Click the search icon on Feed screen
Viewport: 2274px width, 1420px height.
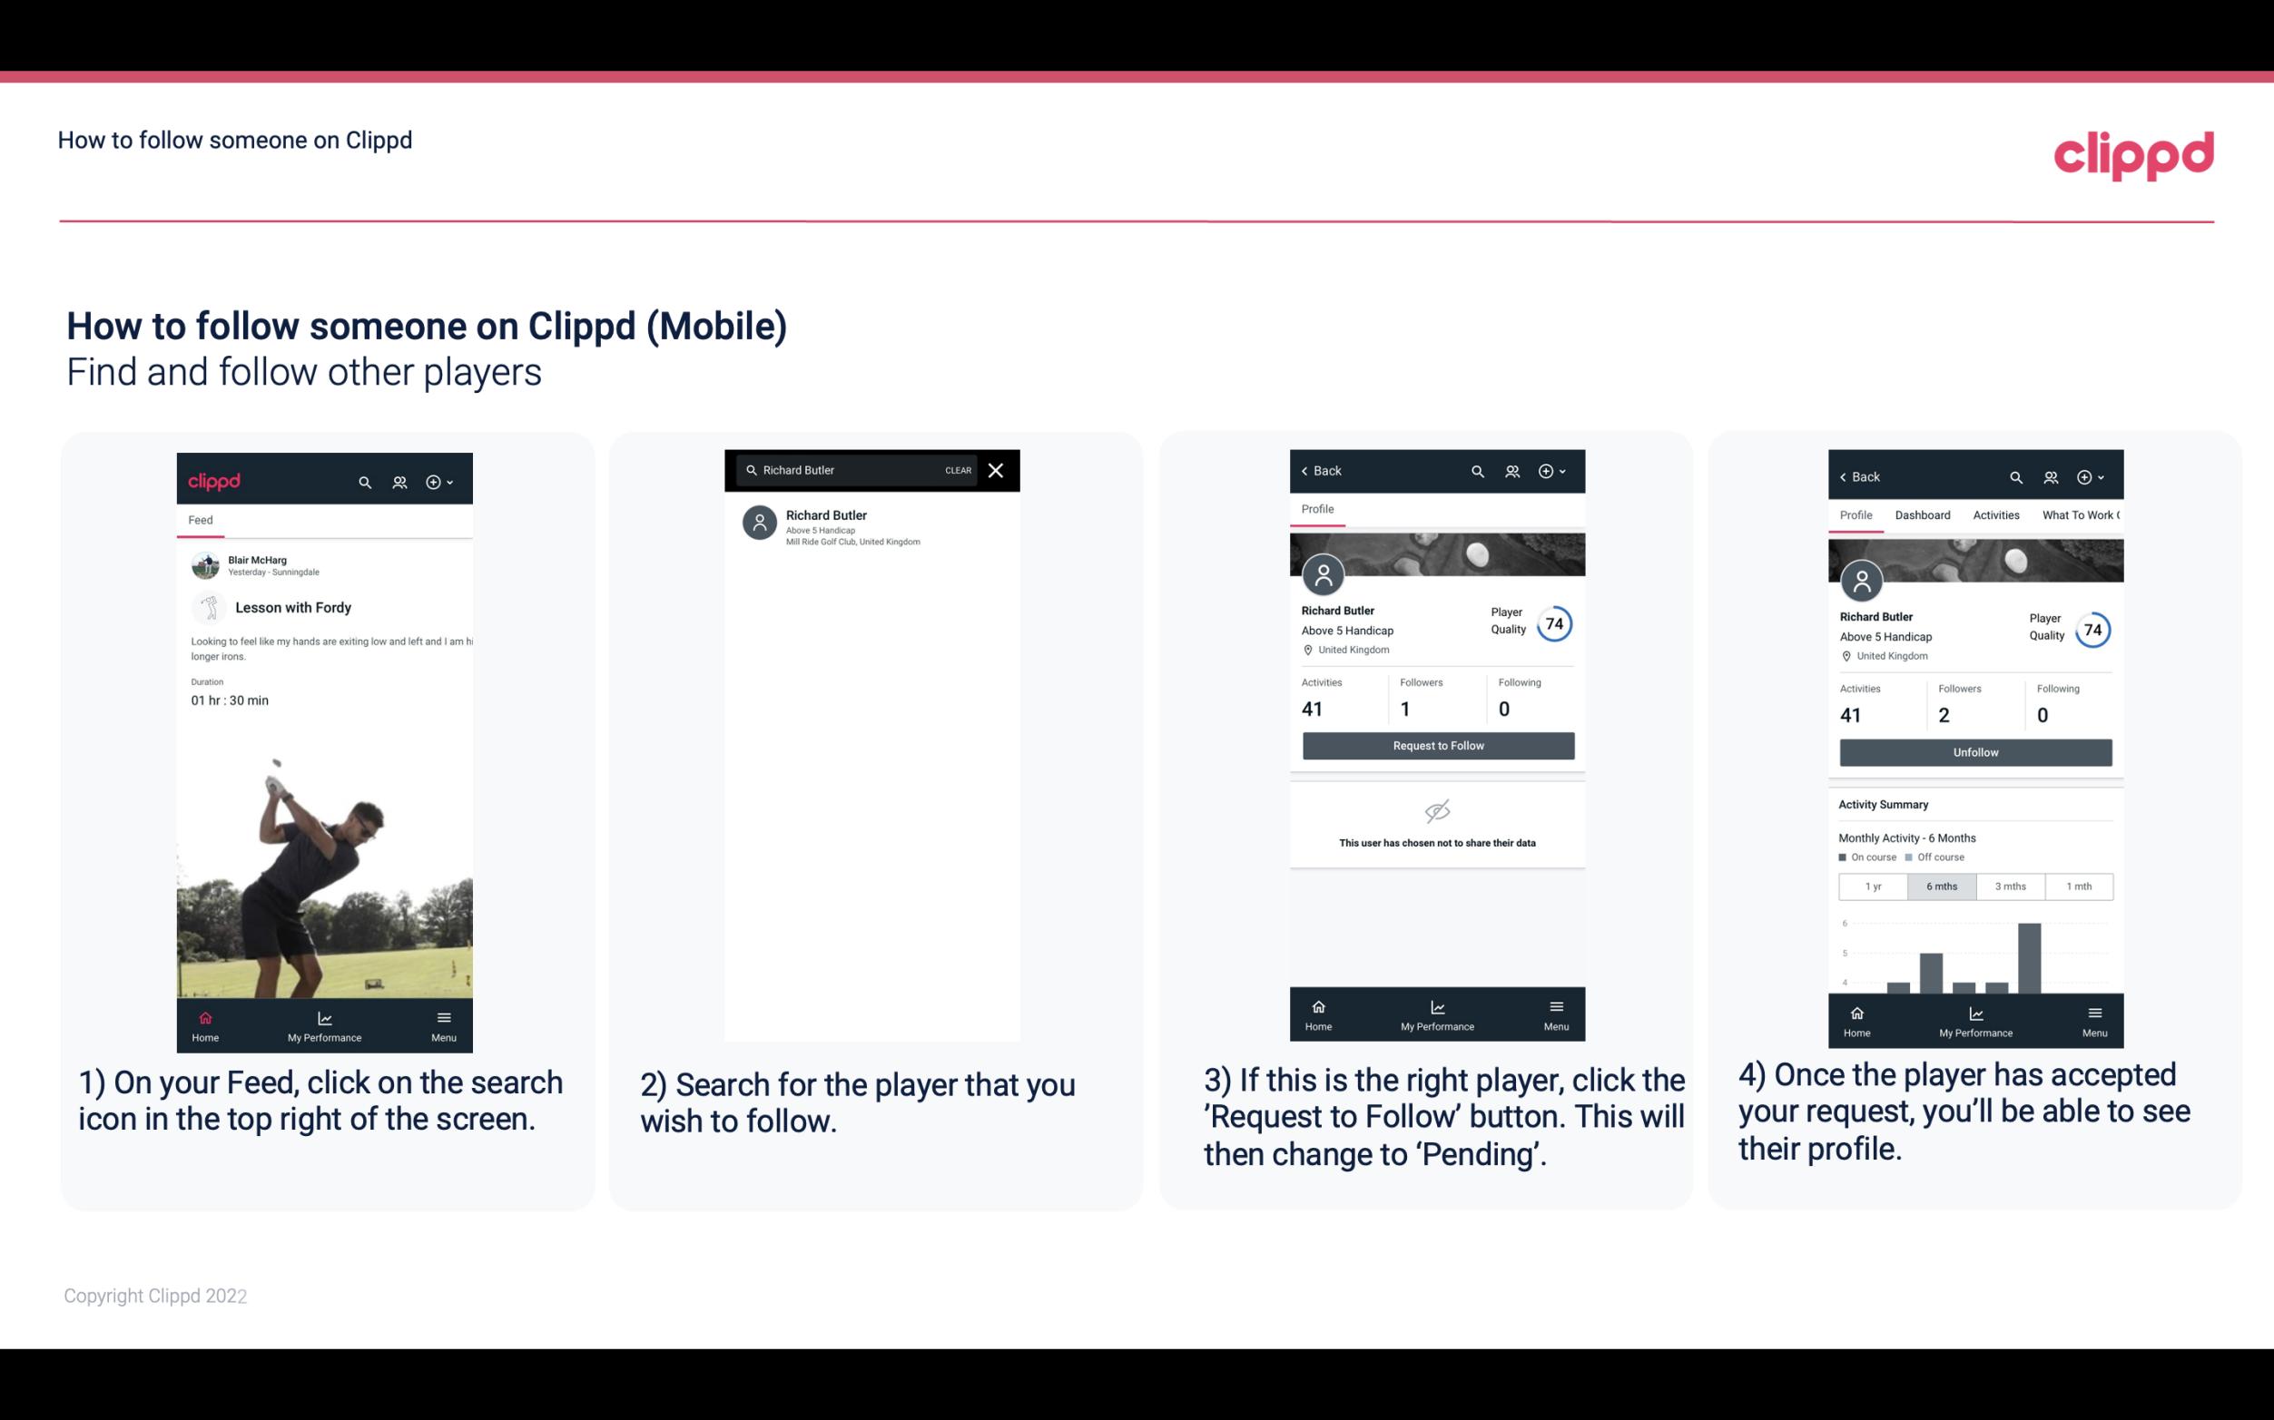pyautogui.click(x=361, y=479)
